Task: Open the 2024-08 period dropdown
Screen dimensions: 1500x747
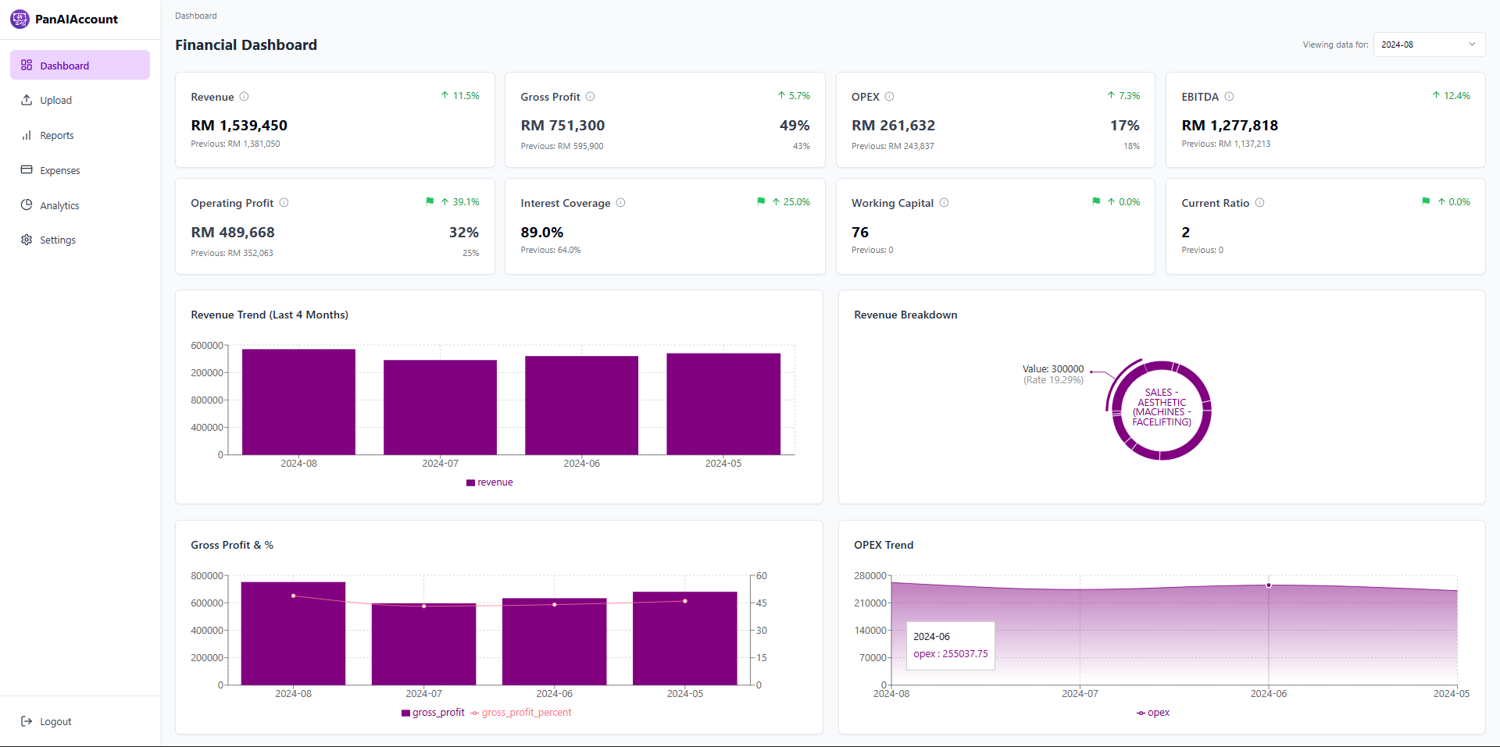Action: pyautogui.click(x=1428, y=44)
